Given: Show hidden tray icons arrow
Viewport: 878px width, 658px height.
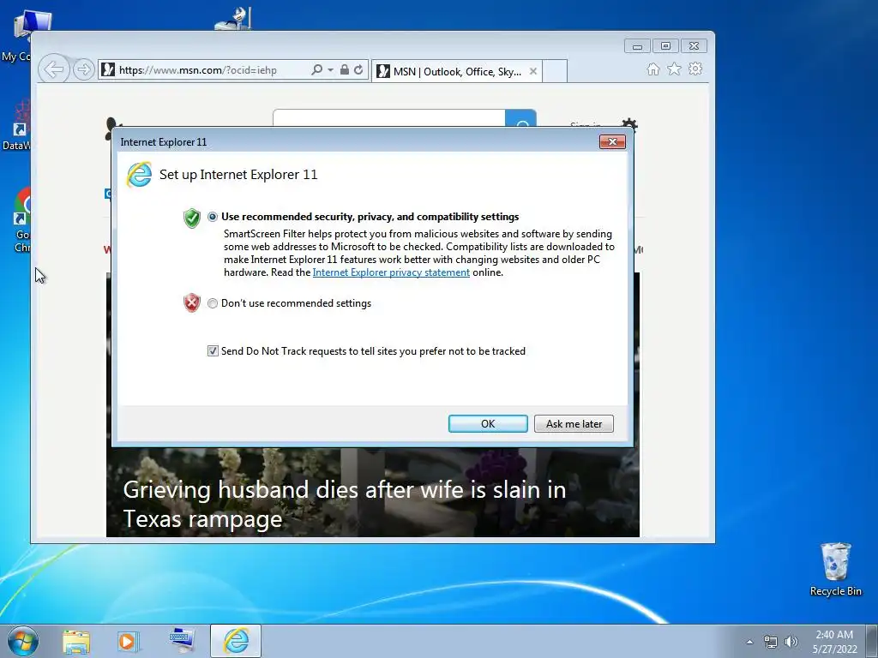Looking at the screenshot, I should click(749, 642).
